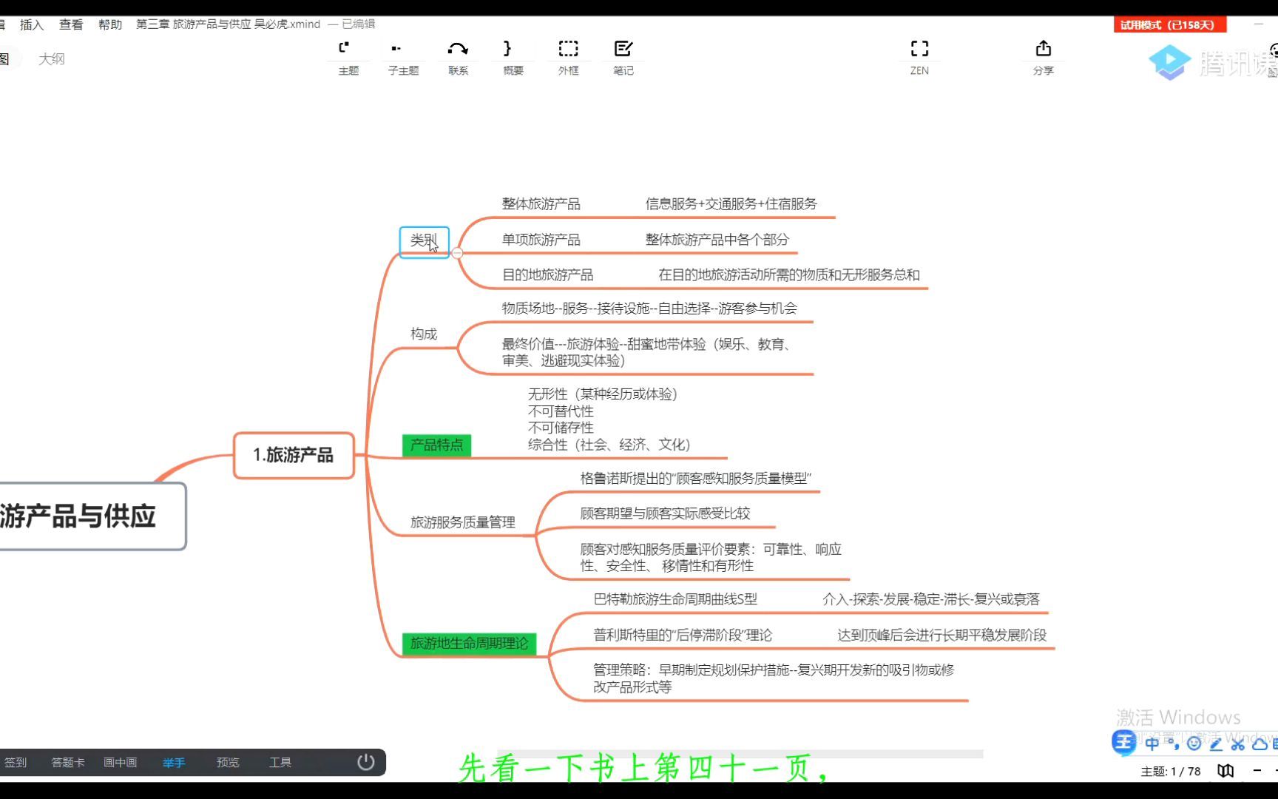1278x799 pixels.
Task: Open the 笔记 notes tool
Action: pyautogui.click(x=623, y=58)
